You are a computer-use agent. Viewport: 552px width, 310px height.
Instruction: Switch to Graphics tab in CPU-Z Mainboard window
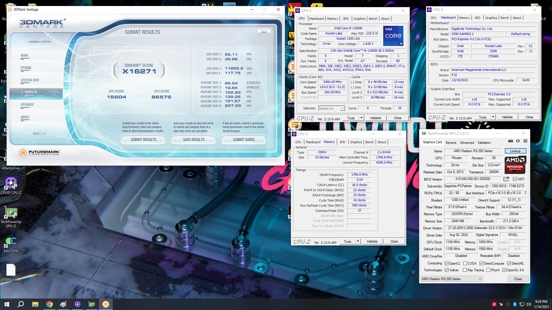coord(491,18)
